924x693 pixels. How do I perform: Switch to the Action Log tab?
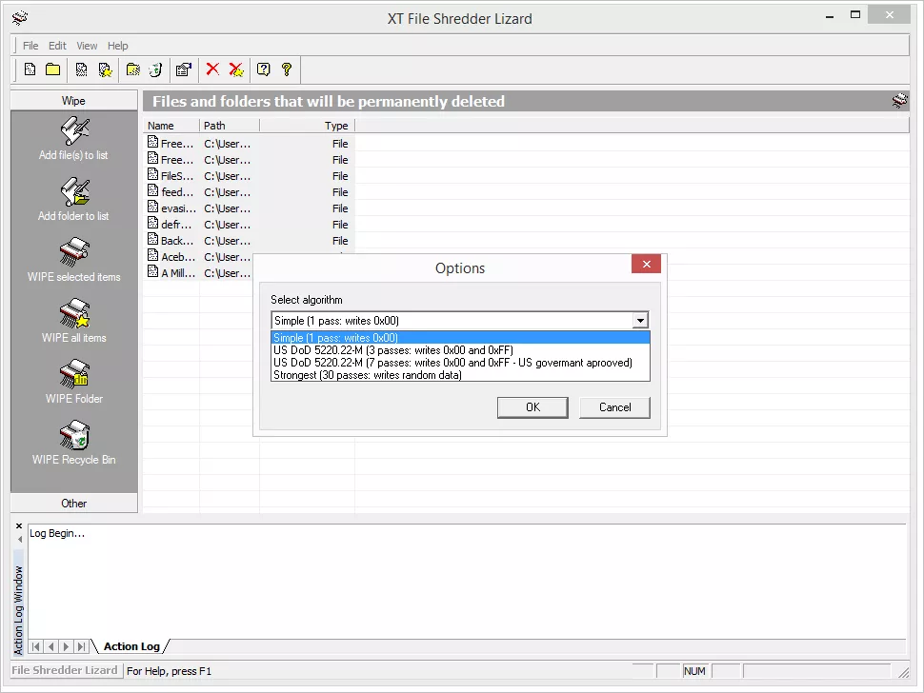coord(131,646)
